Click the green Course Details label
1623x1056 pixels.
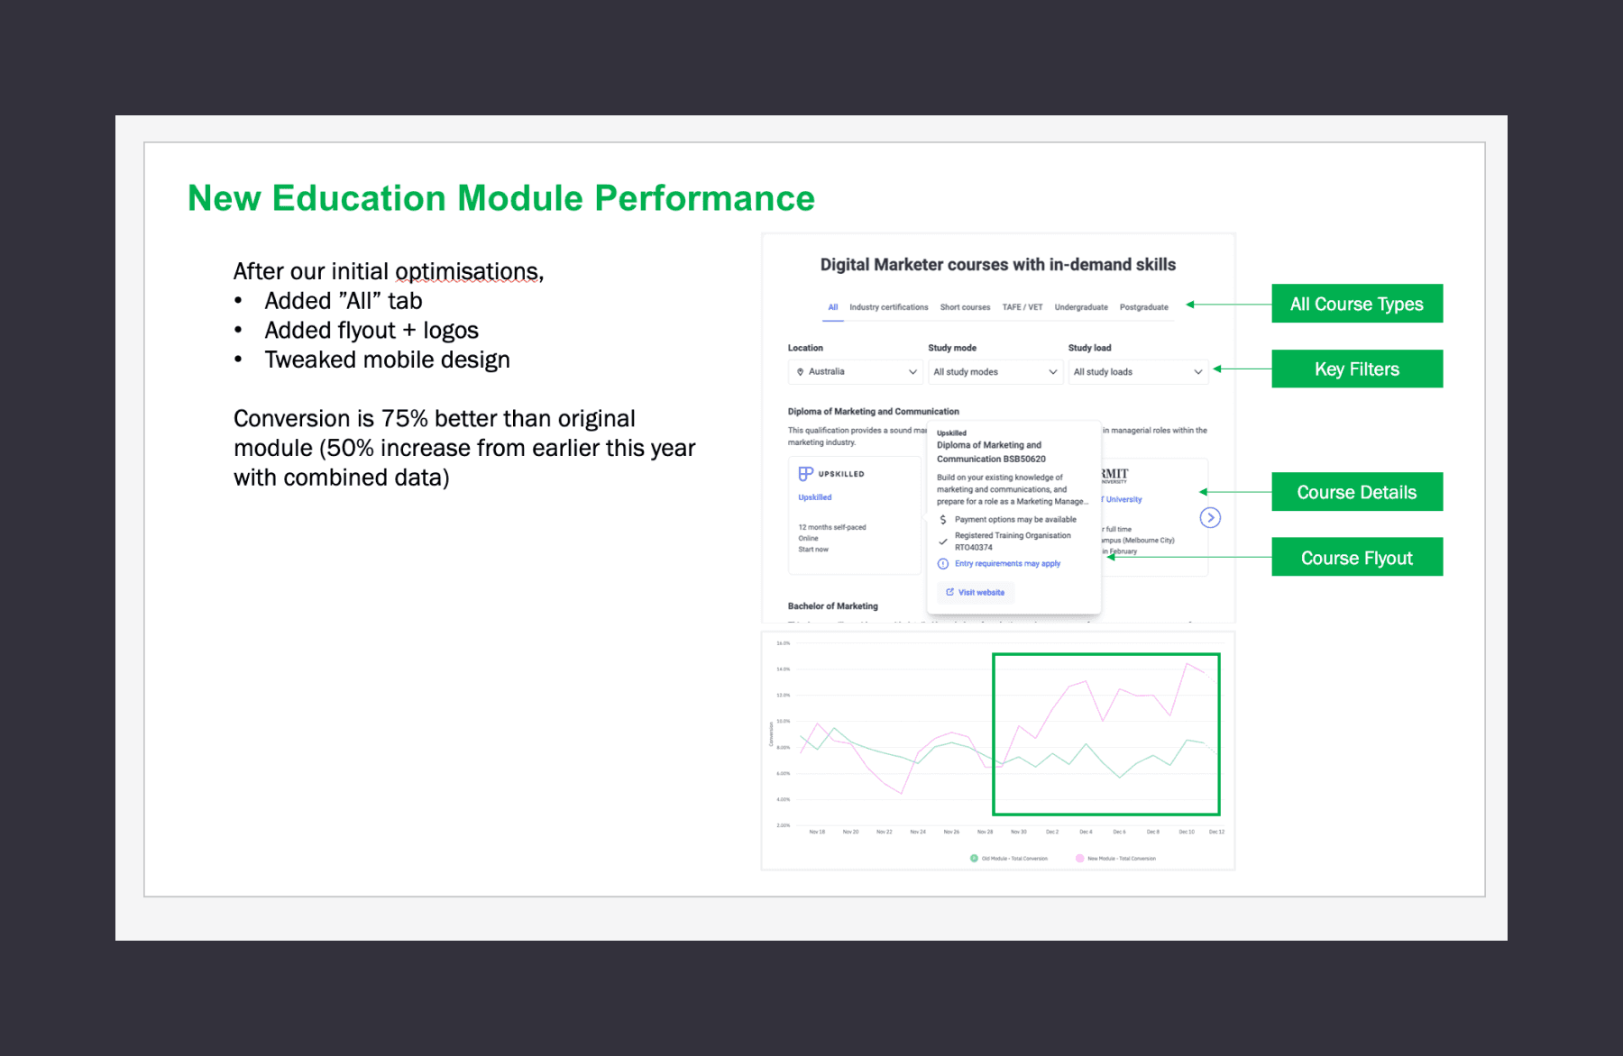(x=1357, y=492)
